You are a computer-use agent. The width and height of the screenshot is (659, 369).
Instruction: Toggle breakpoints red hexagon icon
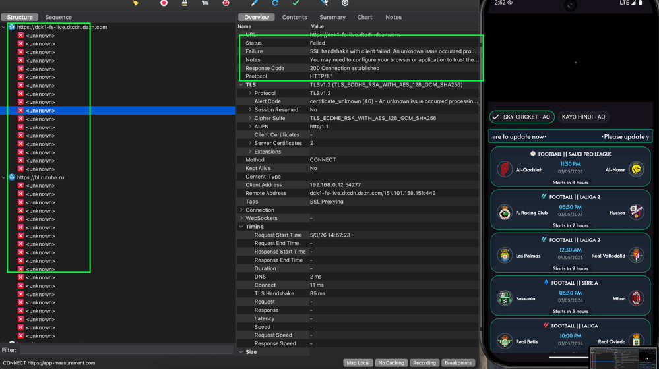coord(226,3)
